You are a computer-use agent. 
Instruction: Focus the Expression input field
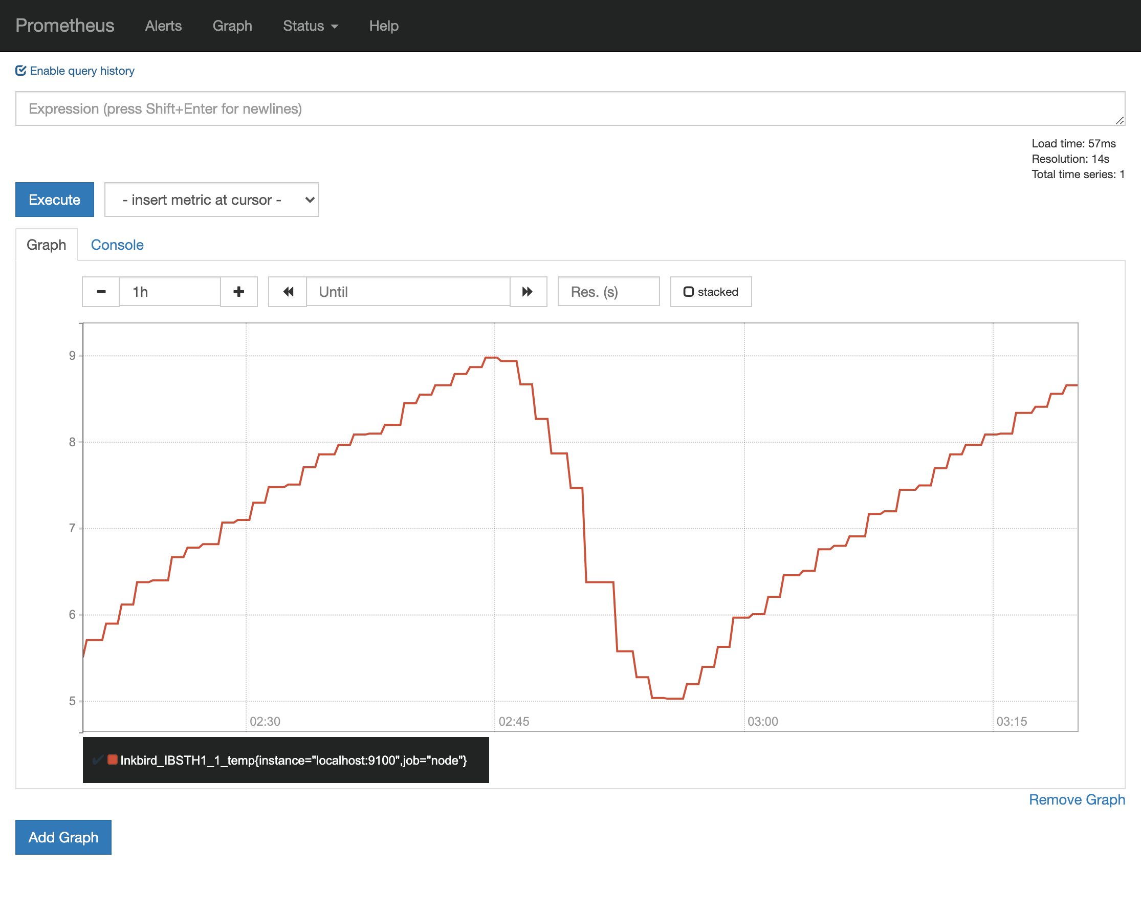(569, 109)
